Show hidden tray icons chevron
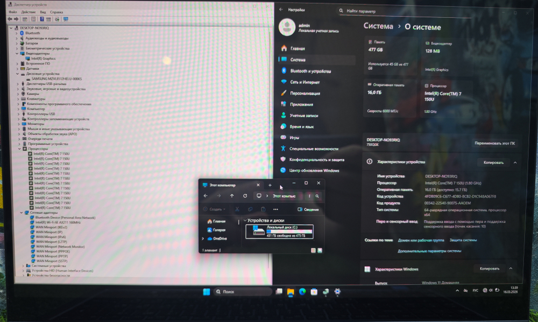This screenshot has height=322, width=538. point(457,290)
